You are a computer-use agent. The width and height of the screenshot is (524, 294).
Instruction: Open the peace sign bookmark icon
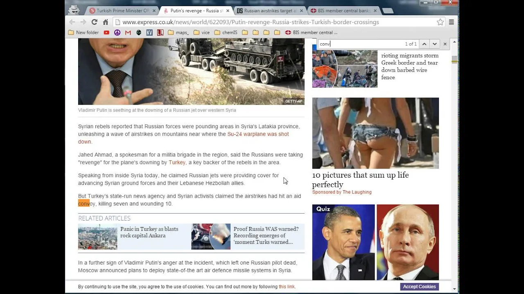coord(117,32)
